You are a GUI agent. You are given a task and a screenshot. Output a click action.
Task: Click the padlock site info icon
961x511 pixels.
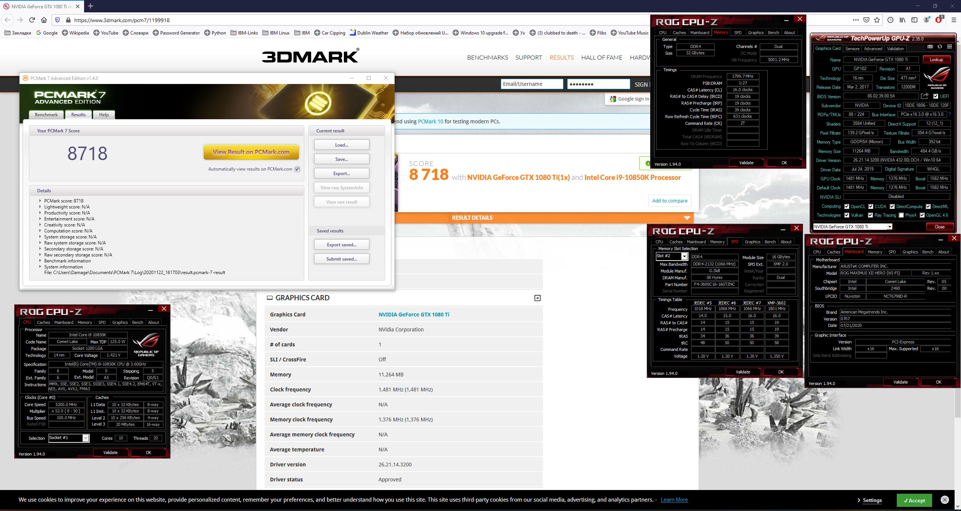coord(68,20)
